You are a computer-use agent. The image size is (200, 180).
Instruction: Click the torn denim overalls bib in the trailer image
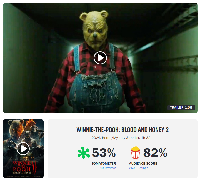96,89
